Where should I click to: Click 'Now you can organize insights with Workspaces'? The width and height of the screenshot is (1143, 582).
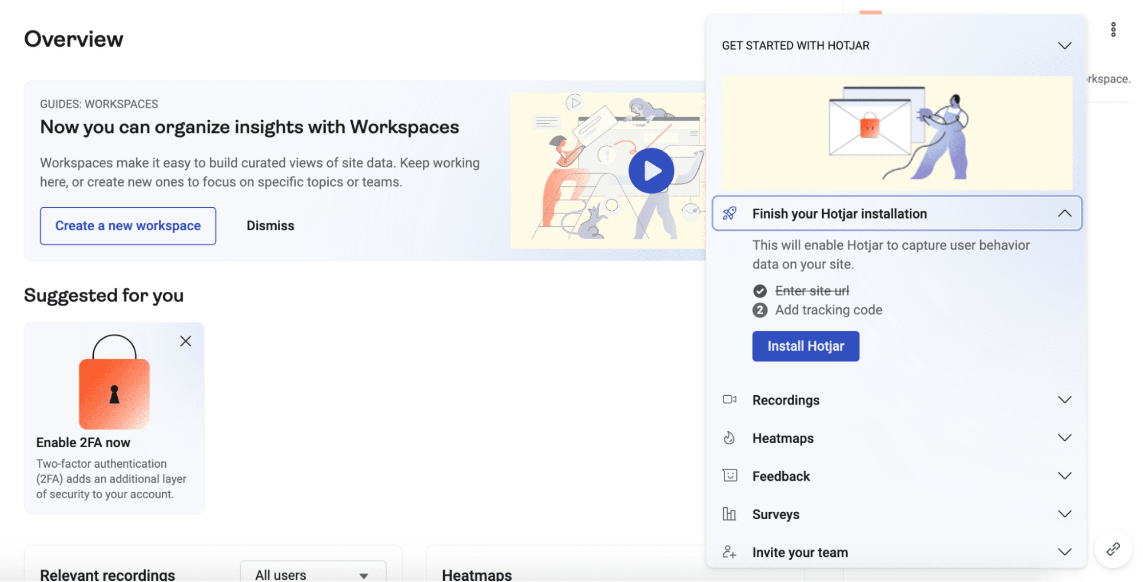click(249, 127)
